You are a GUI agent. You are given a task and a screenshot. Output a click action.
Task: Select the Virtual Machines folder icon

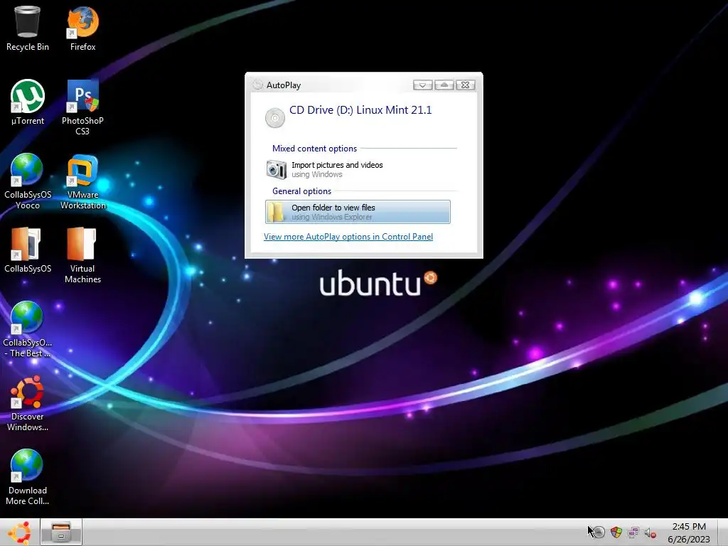coord(82,255)
